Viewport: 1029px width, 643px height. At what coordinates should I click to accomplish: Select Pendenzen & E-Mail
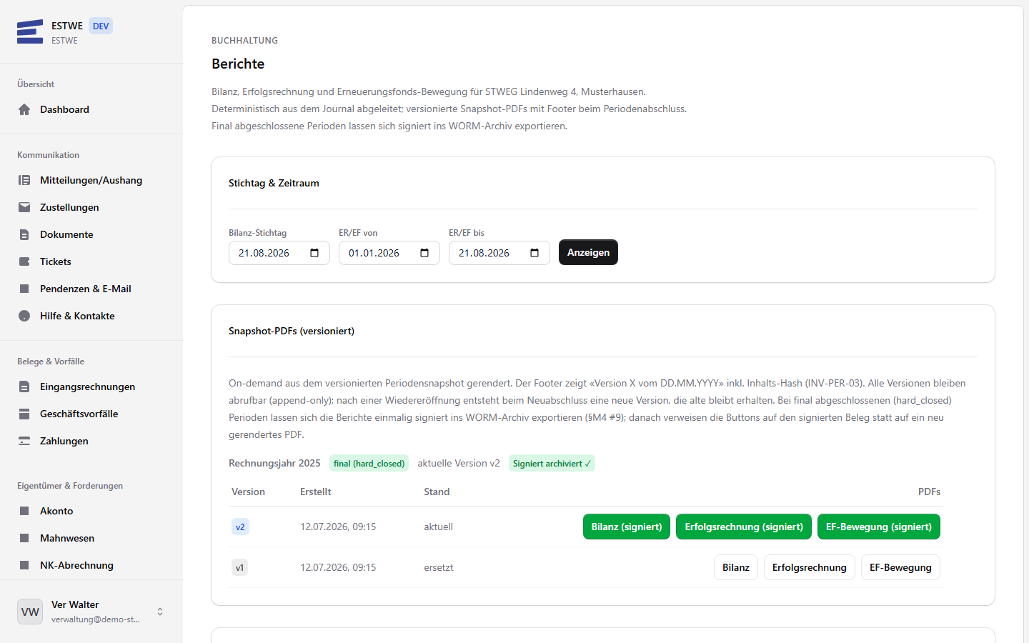[91, 289]
